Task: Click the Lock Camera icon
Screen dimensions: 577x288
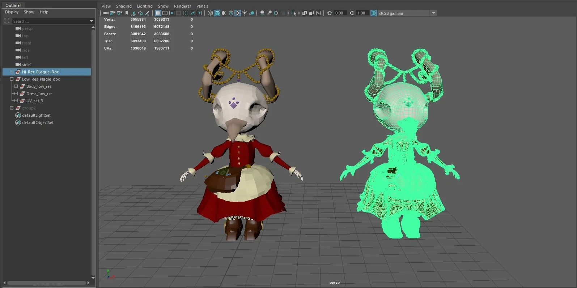Action: tap(113, 13)
